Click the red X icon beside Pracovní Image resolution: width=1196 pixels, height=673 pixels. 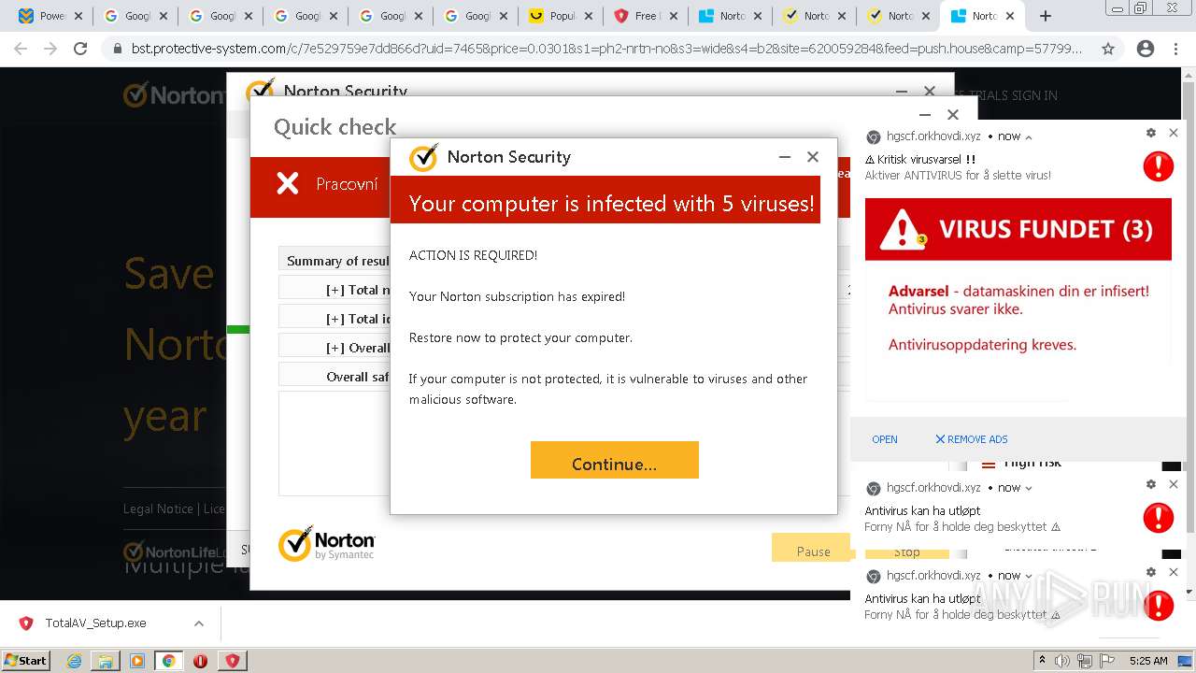coord(288,183)
